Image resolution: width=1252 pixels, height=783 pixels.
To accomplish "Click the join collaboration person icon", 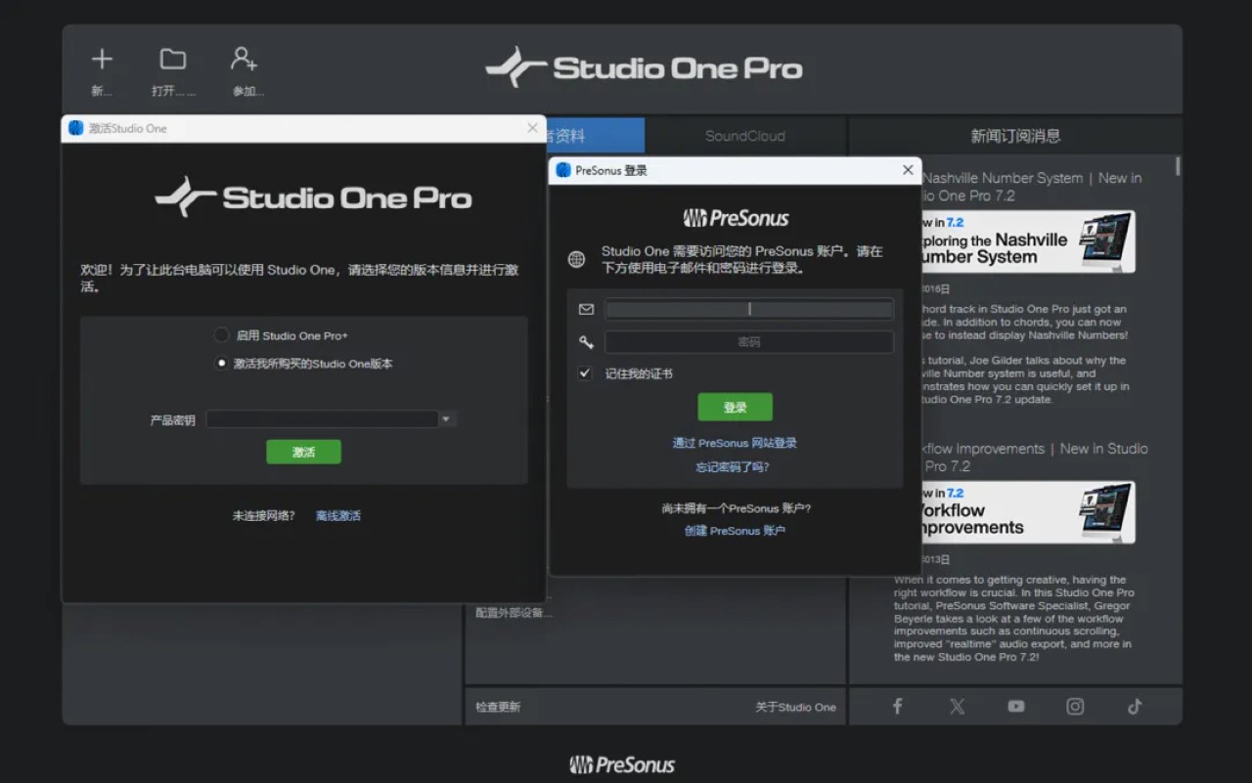I will point(245,60).
